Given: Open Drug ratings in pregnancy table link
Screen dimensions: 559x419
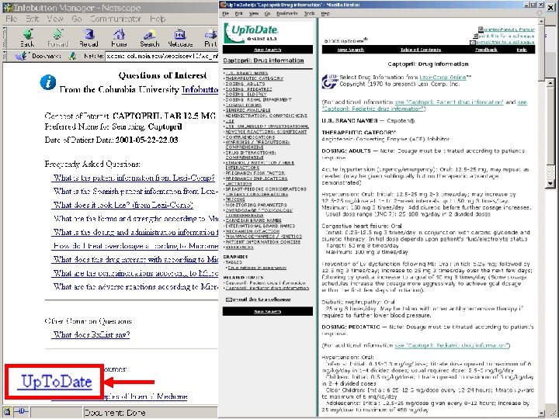Looking at the screenshot, I should tap(257, 268).
